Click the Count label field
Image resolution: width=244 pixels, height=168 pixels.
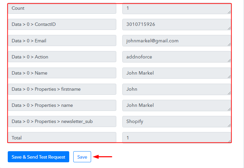tap(62, 8)
